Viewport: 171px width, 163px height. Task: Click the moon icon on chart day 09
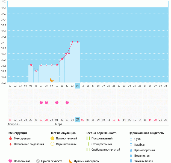tap(52, 79)
